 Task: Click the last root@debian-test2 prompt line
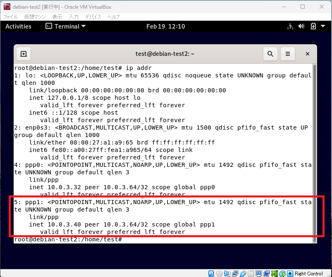tap(68, 239)
